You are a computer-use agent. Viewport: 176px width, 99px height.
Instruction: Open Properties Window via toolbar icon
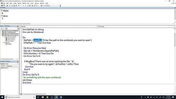(x=35, y=5)
